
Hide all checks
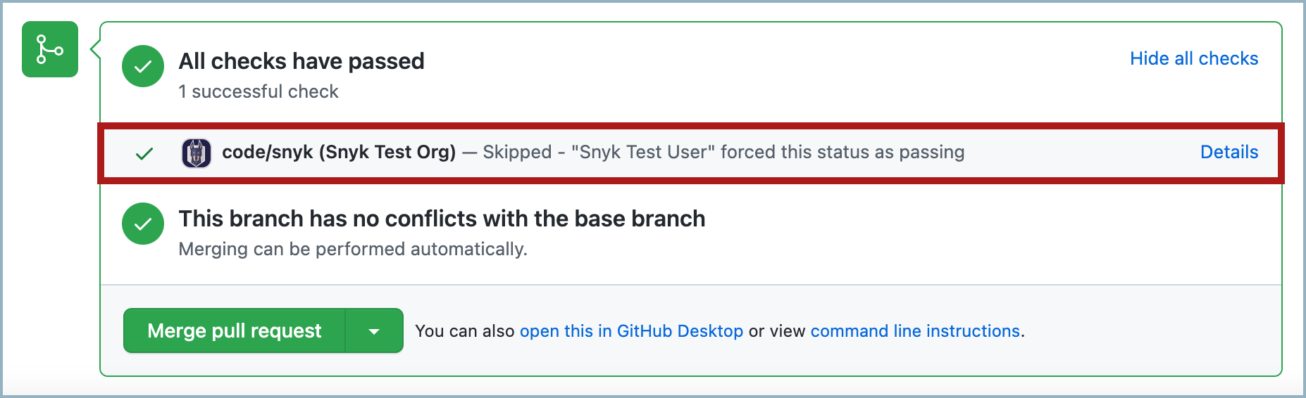(1194, 58)
